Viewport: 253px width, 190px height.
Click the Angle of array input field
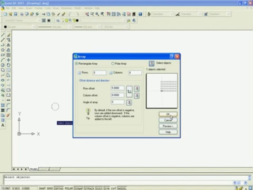pyautogui.click(x=118, y=102)
